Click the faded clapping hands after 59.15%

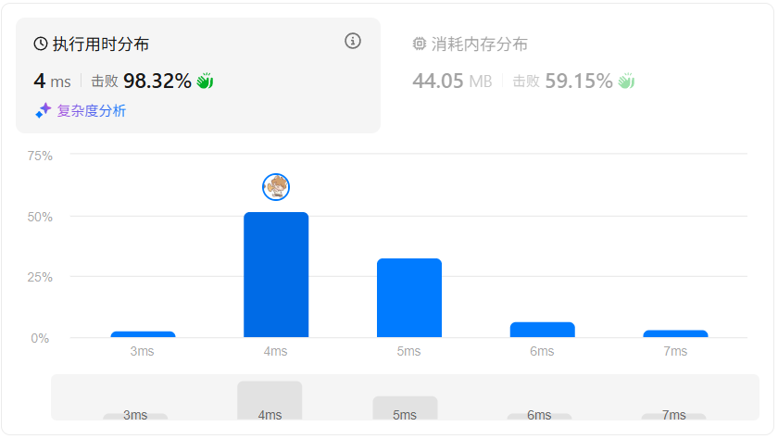626,81
